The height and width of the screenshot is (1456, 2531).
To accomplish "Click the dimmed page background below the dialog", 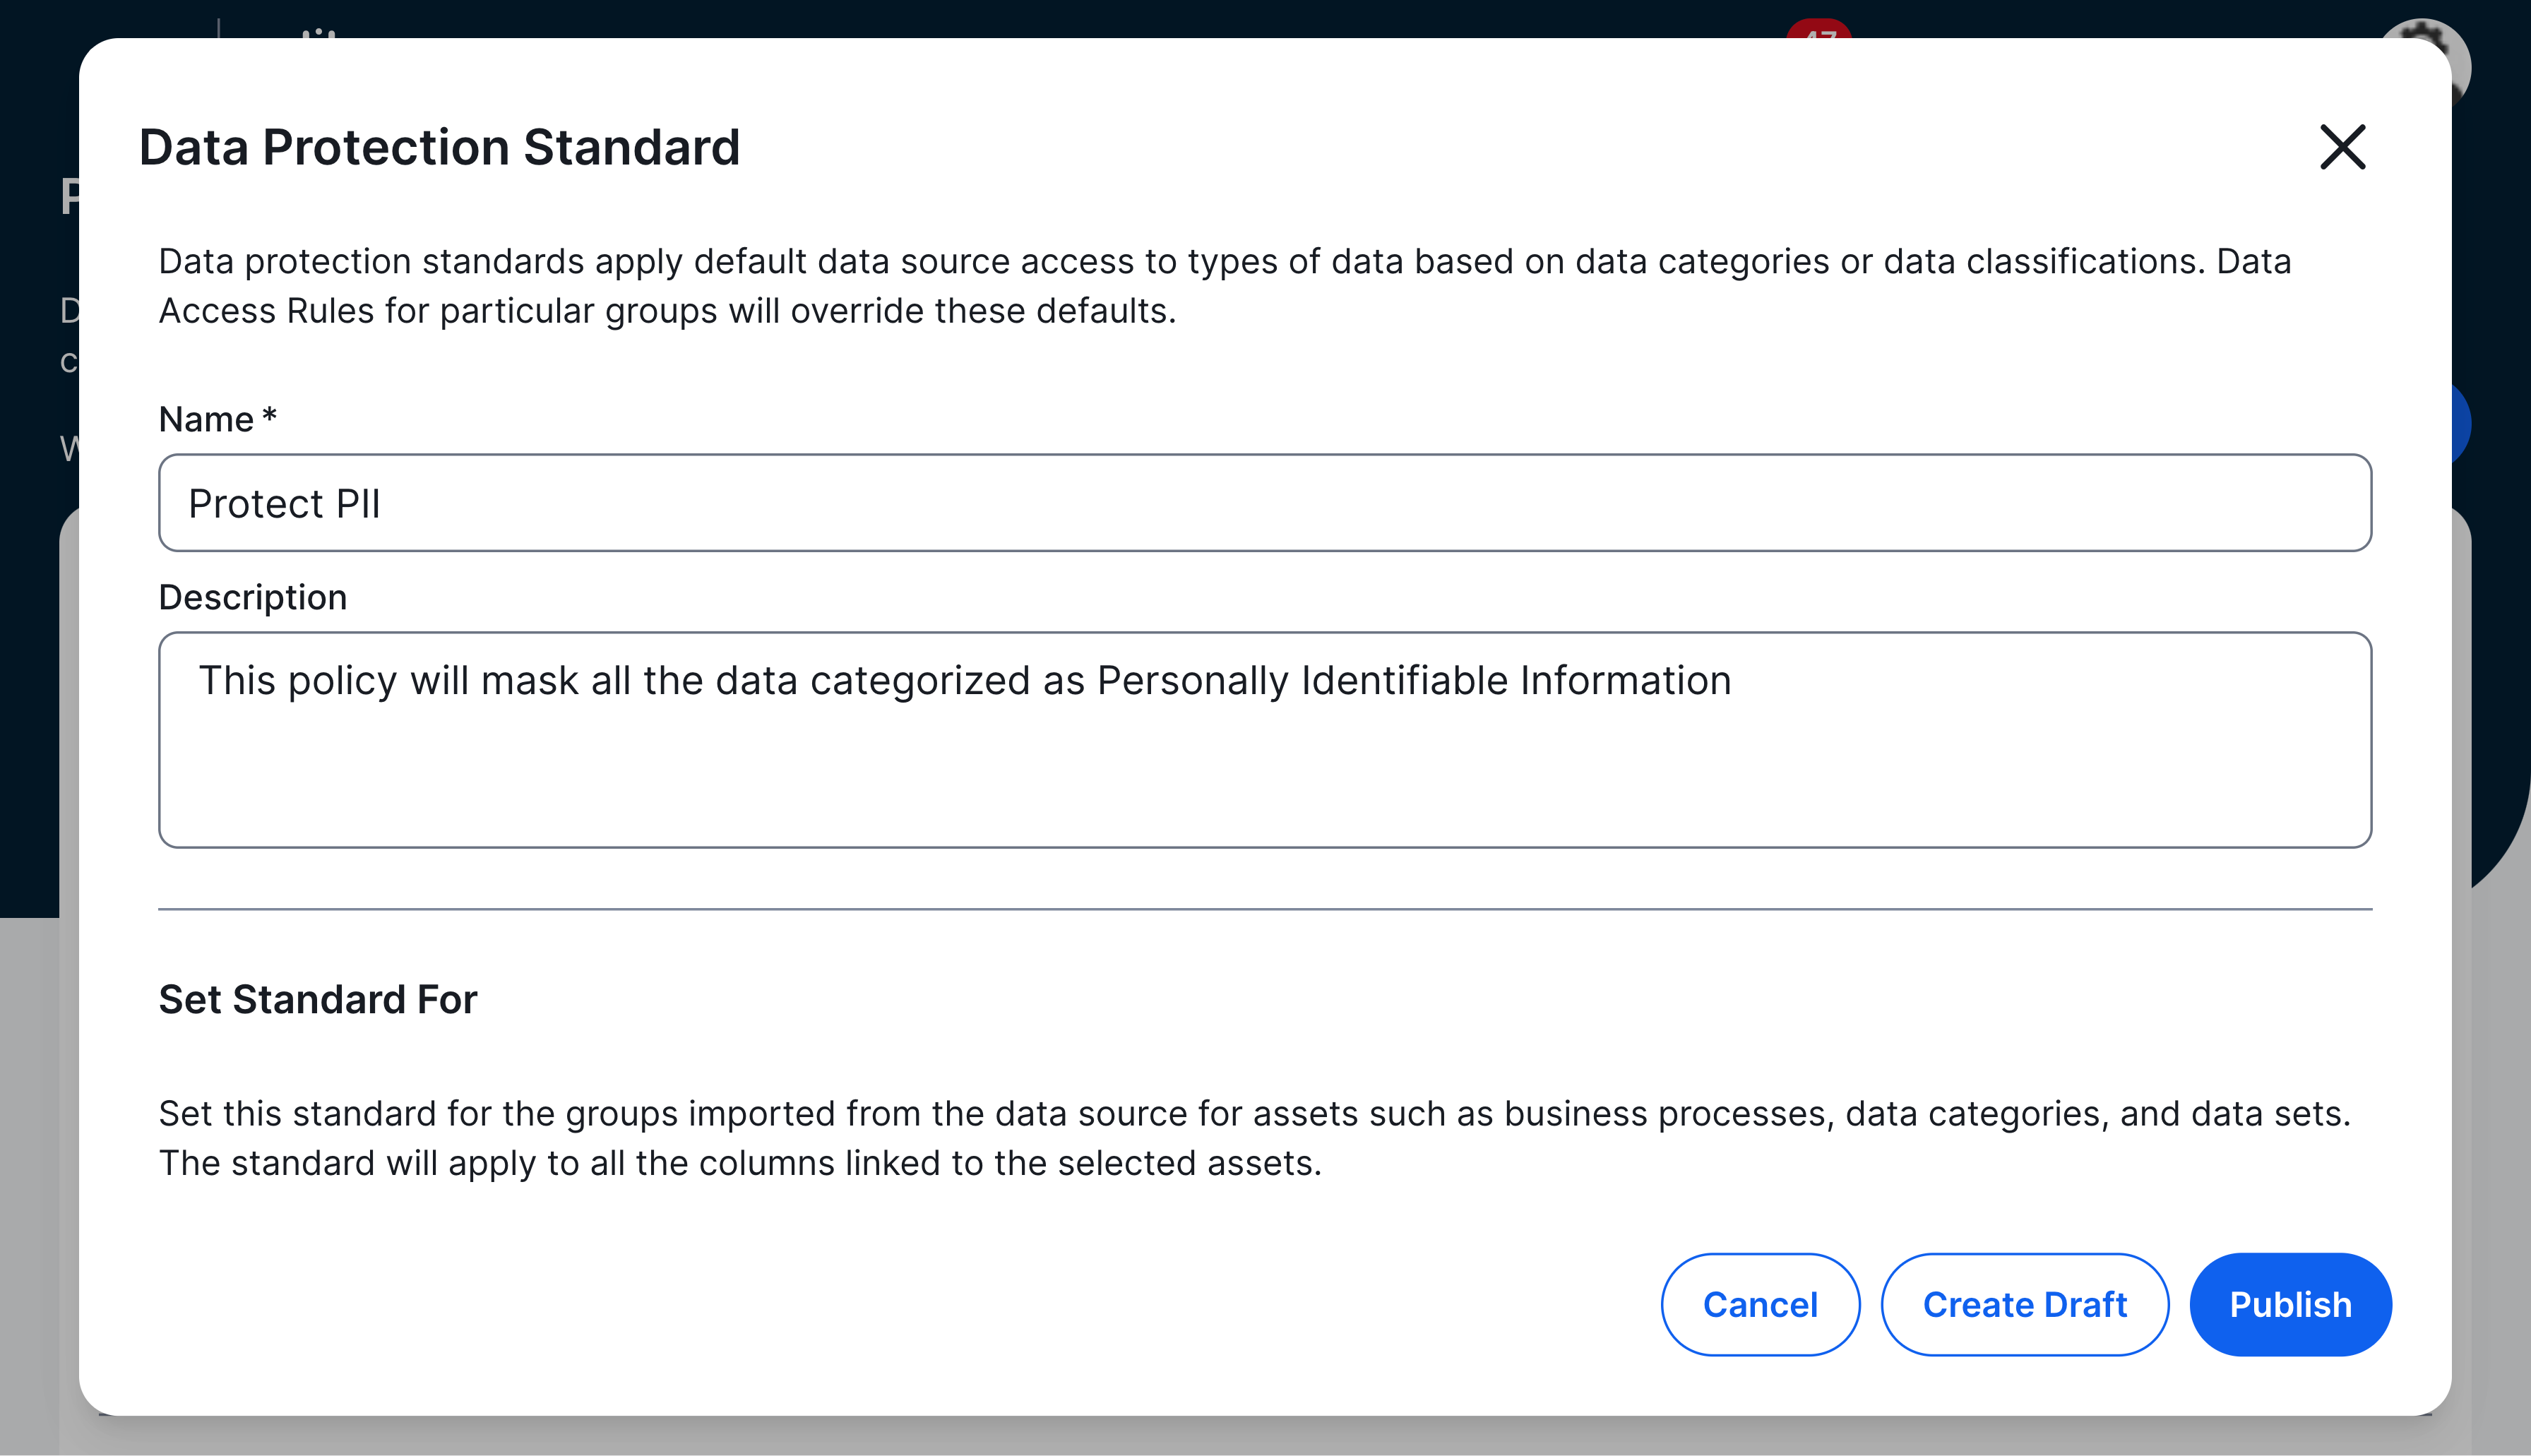I will pyautogui.click(x=1264, y=1437).
